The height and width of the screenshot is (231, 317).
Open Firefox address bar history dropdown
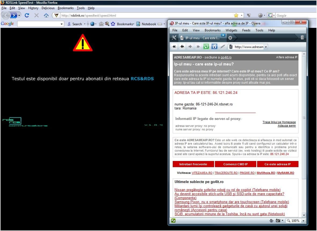point(242,15)
